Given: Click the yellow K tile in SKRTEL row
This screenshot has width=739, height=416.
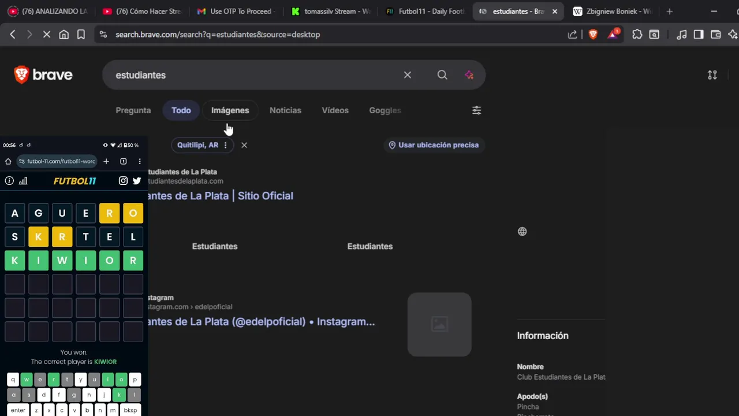Looking at the screenshot, I should point(38,237).
